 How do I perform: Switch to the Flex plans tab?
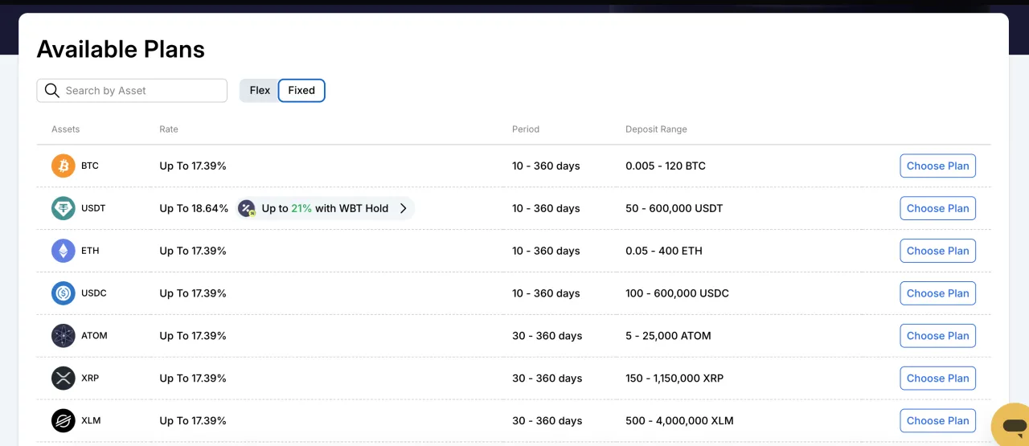pyautogui.click(x=260, y=91)
